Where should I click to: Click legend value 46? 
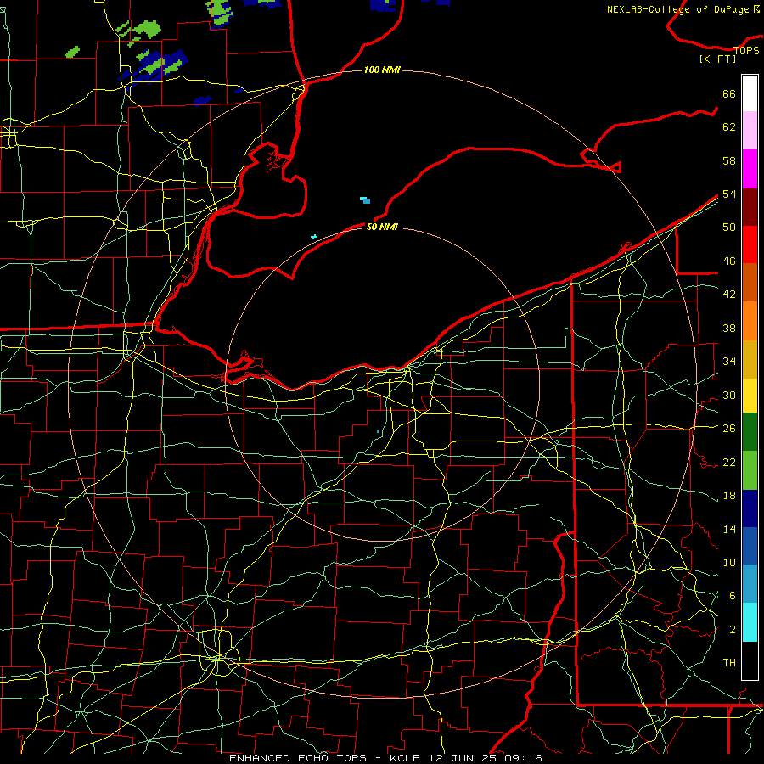(x=729, y=261)
